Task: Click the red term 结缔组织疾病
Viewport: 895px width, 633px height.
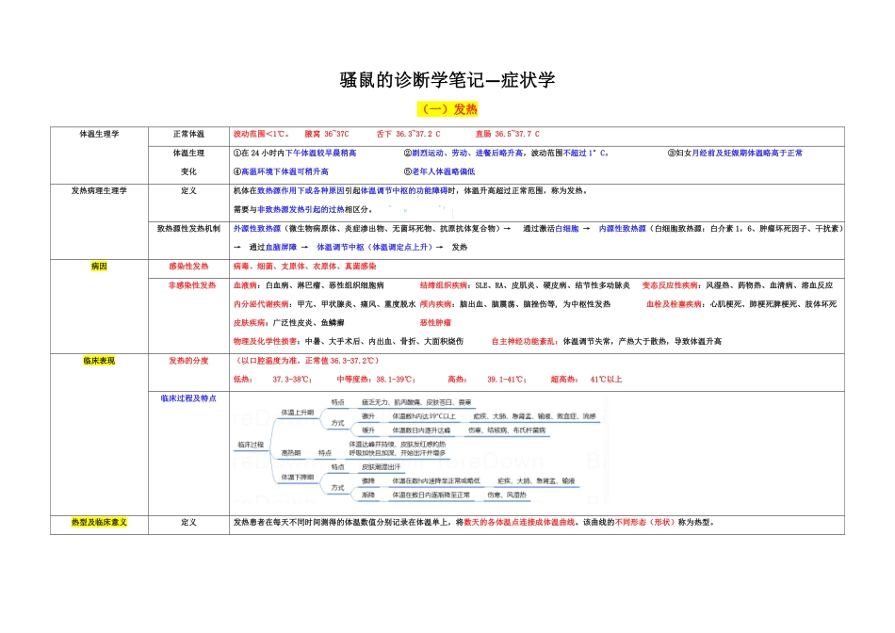Action: 444,284
